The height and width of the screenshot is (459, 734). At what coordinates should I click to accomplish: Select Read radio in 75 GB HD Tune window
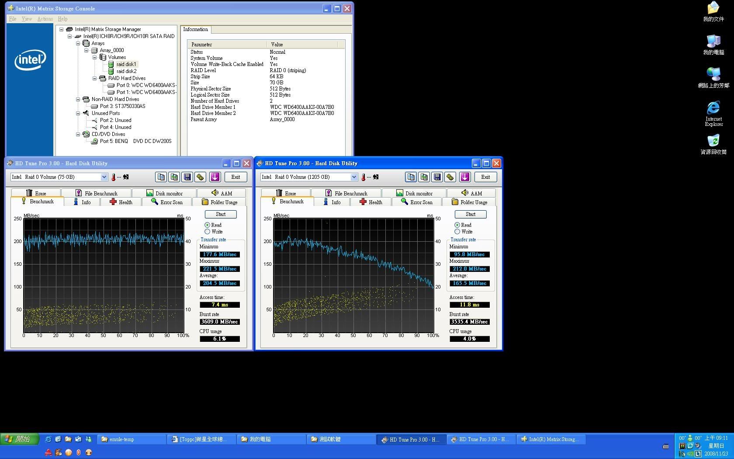[207, 225]
